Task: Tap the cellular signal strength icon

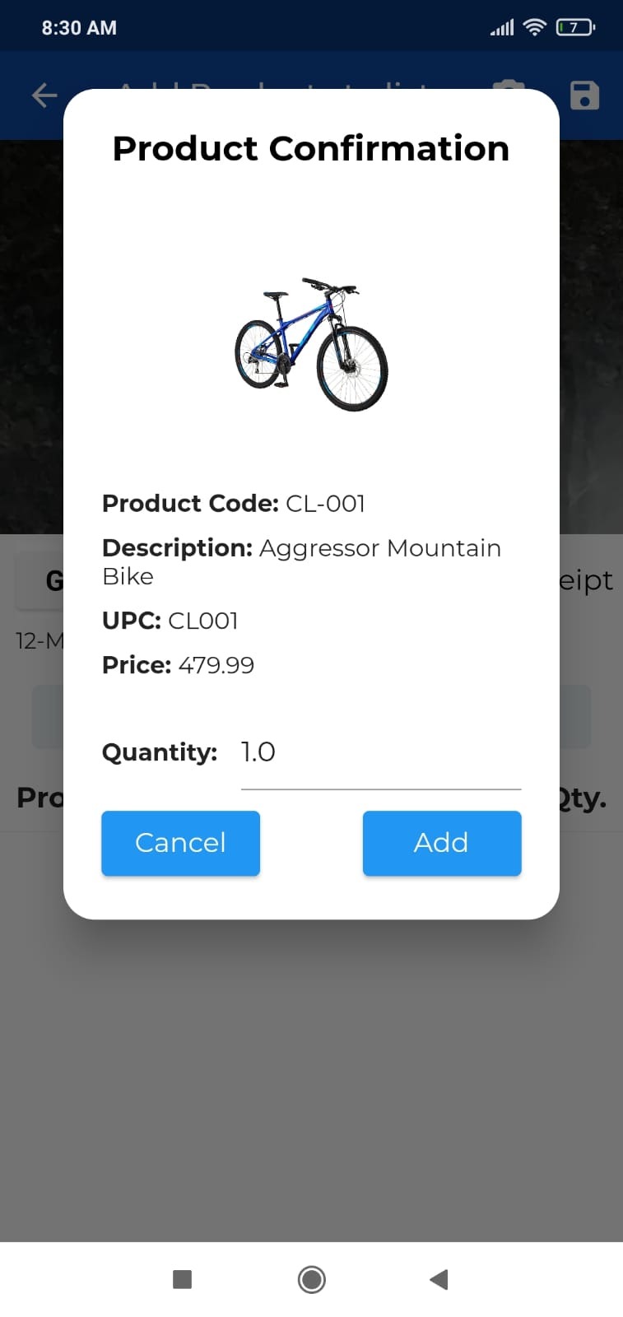Action: click(502, 28)
